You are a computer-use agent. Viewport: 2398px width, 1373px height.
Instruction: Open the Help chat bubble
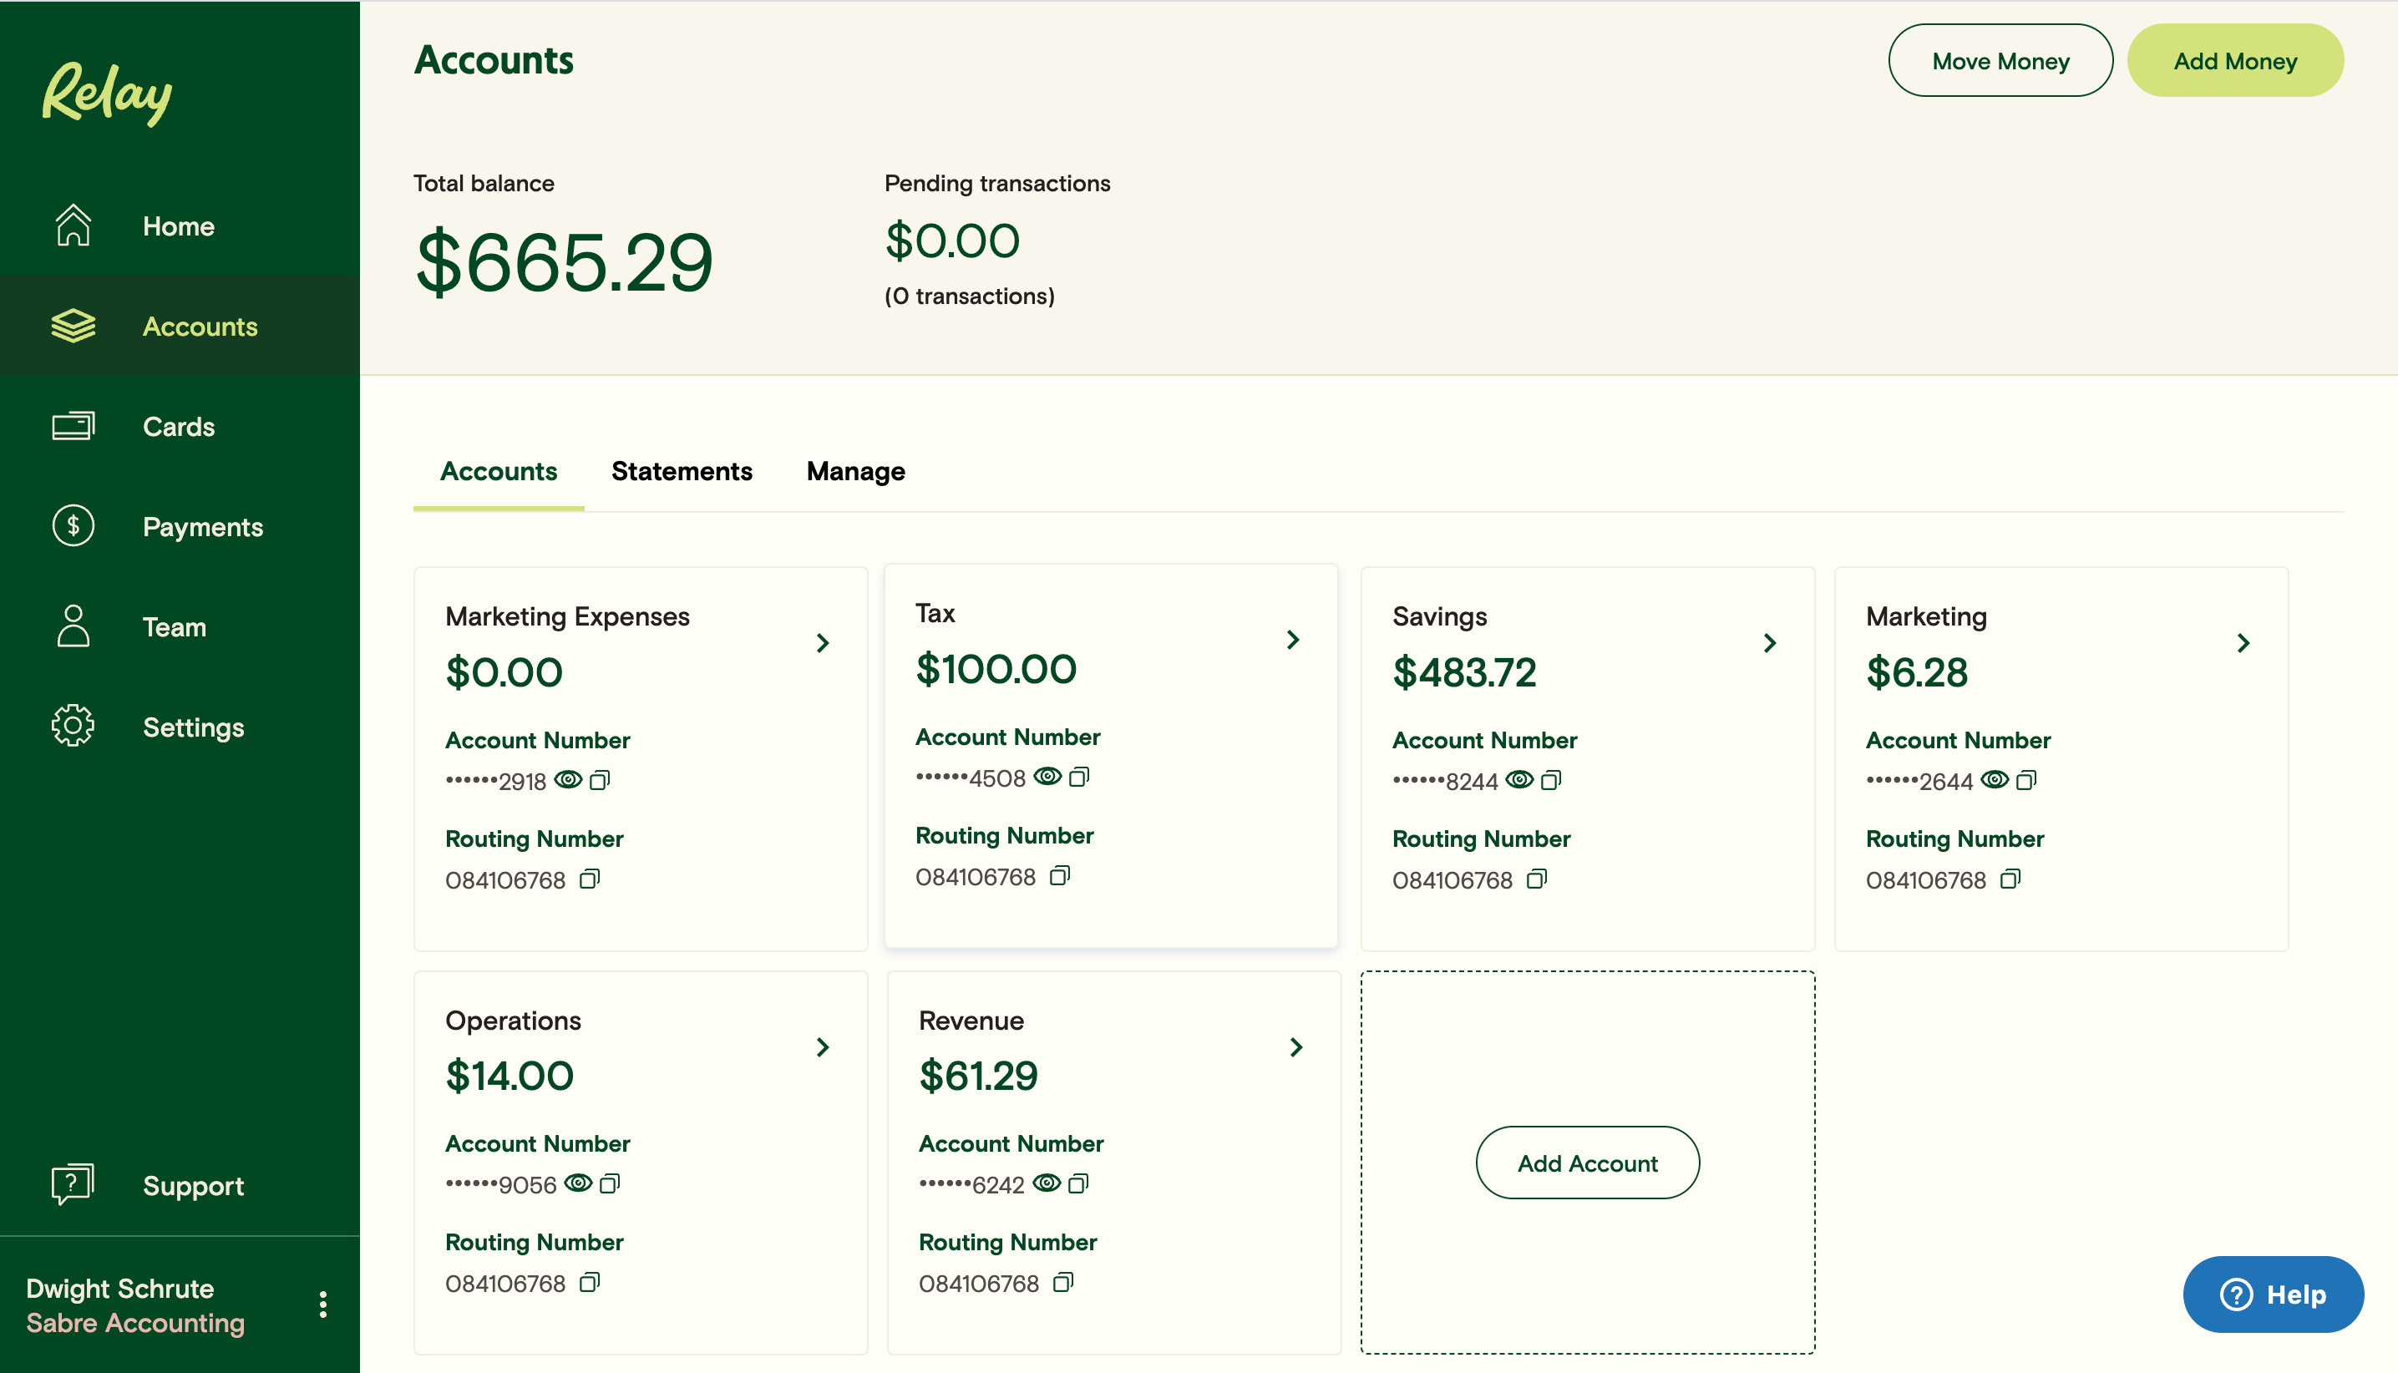click(x=2273, y=1294)
